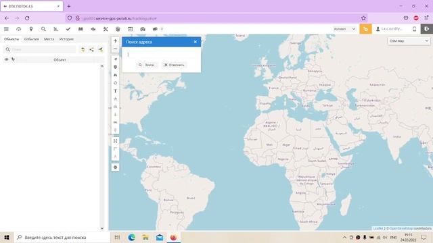Image resolution: width=433 pixels, height=243 pixels.
Task: Click the navigation arrow map tool
Action: [116, 59]
